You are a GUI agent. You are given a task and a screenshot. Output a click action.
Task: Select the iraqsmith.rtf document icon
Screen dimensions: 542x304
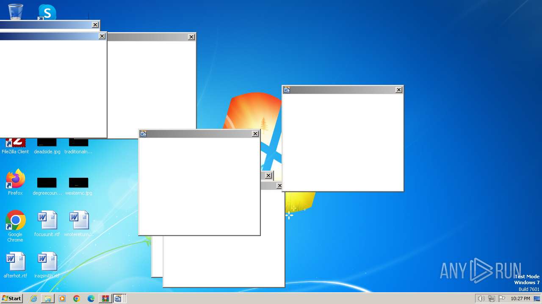click(x=47, y=266)
